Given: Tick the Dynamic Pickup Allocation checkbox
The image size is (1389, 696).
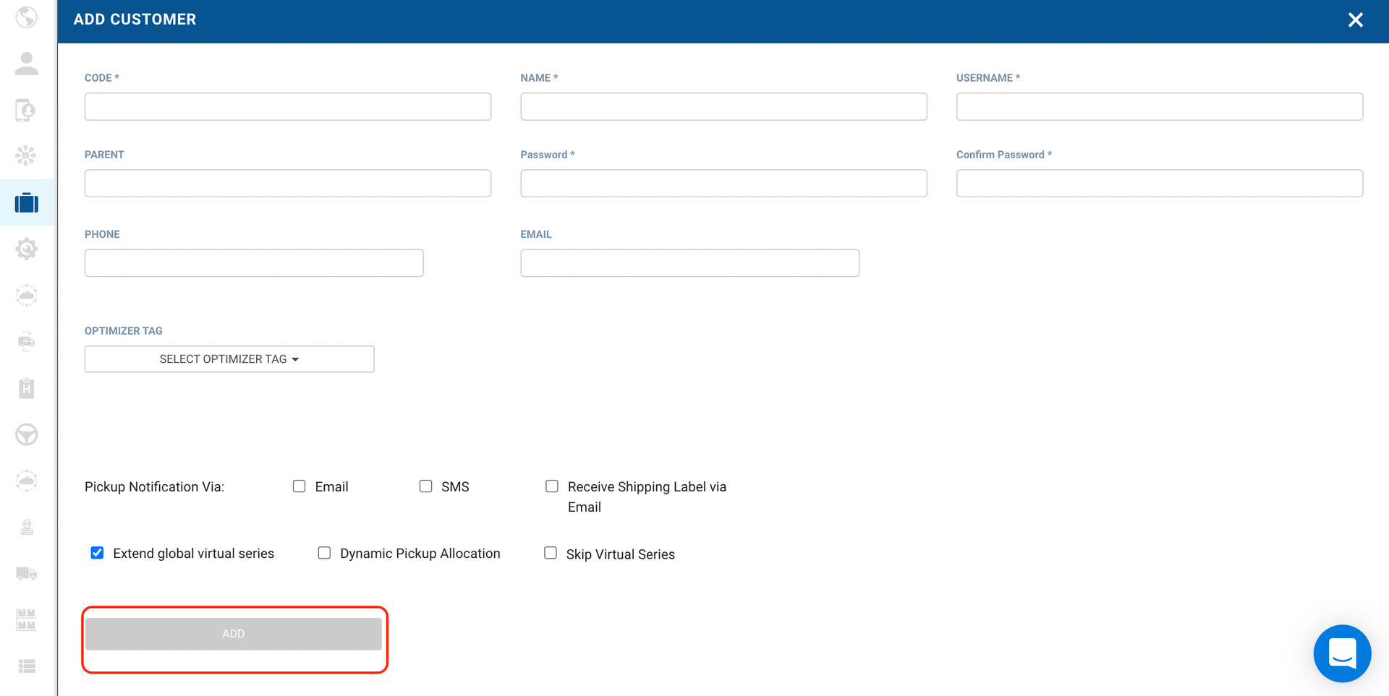Looking at the screenshot, I should (x=325, y=553).
